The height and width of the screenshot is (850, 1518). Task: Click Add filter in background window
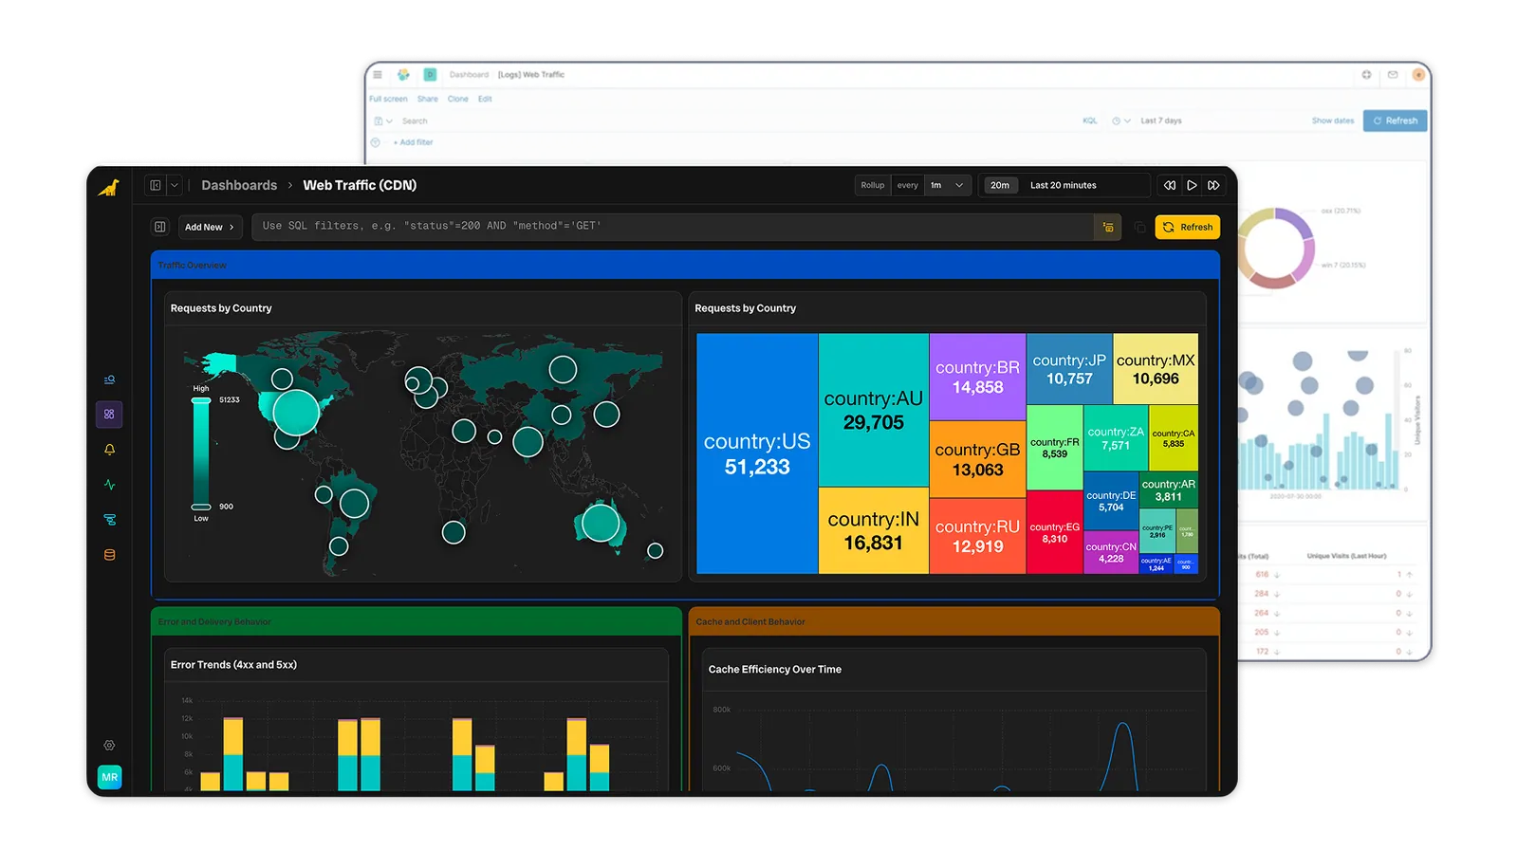[x=414, y=142]
